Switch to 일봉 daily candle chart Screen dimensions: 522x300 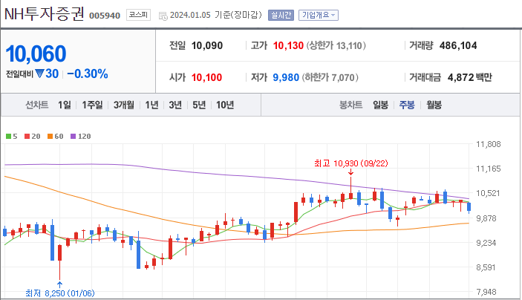[x=380, y=105]
